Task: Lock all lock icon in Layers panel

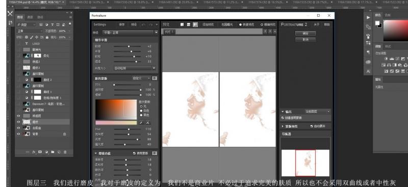Action: tap(47, 37)
